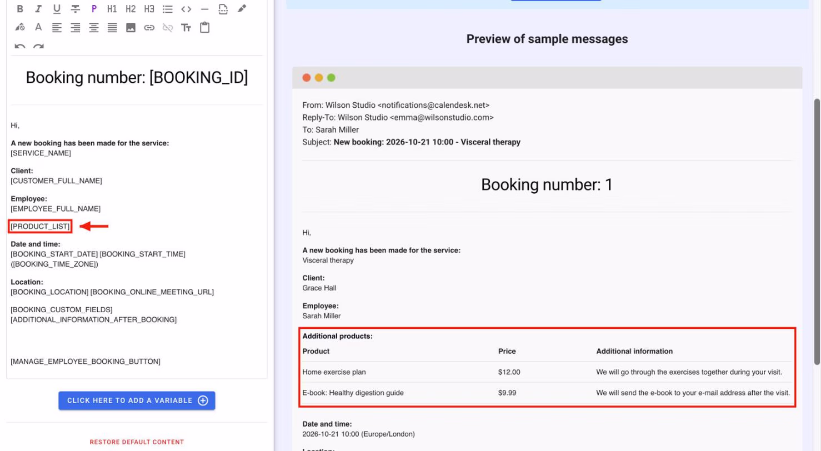Click the 'Booking number: [BOOKING_ID]' heading in editor
Image resolution: width=821 pixels, height=451 pixels.
pyautogui.click(x=137, y=78)
